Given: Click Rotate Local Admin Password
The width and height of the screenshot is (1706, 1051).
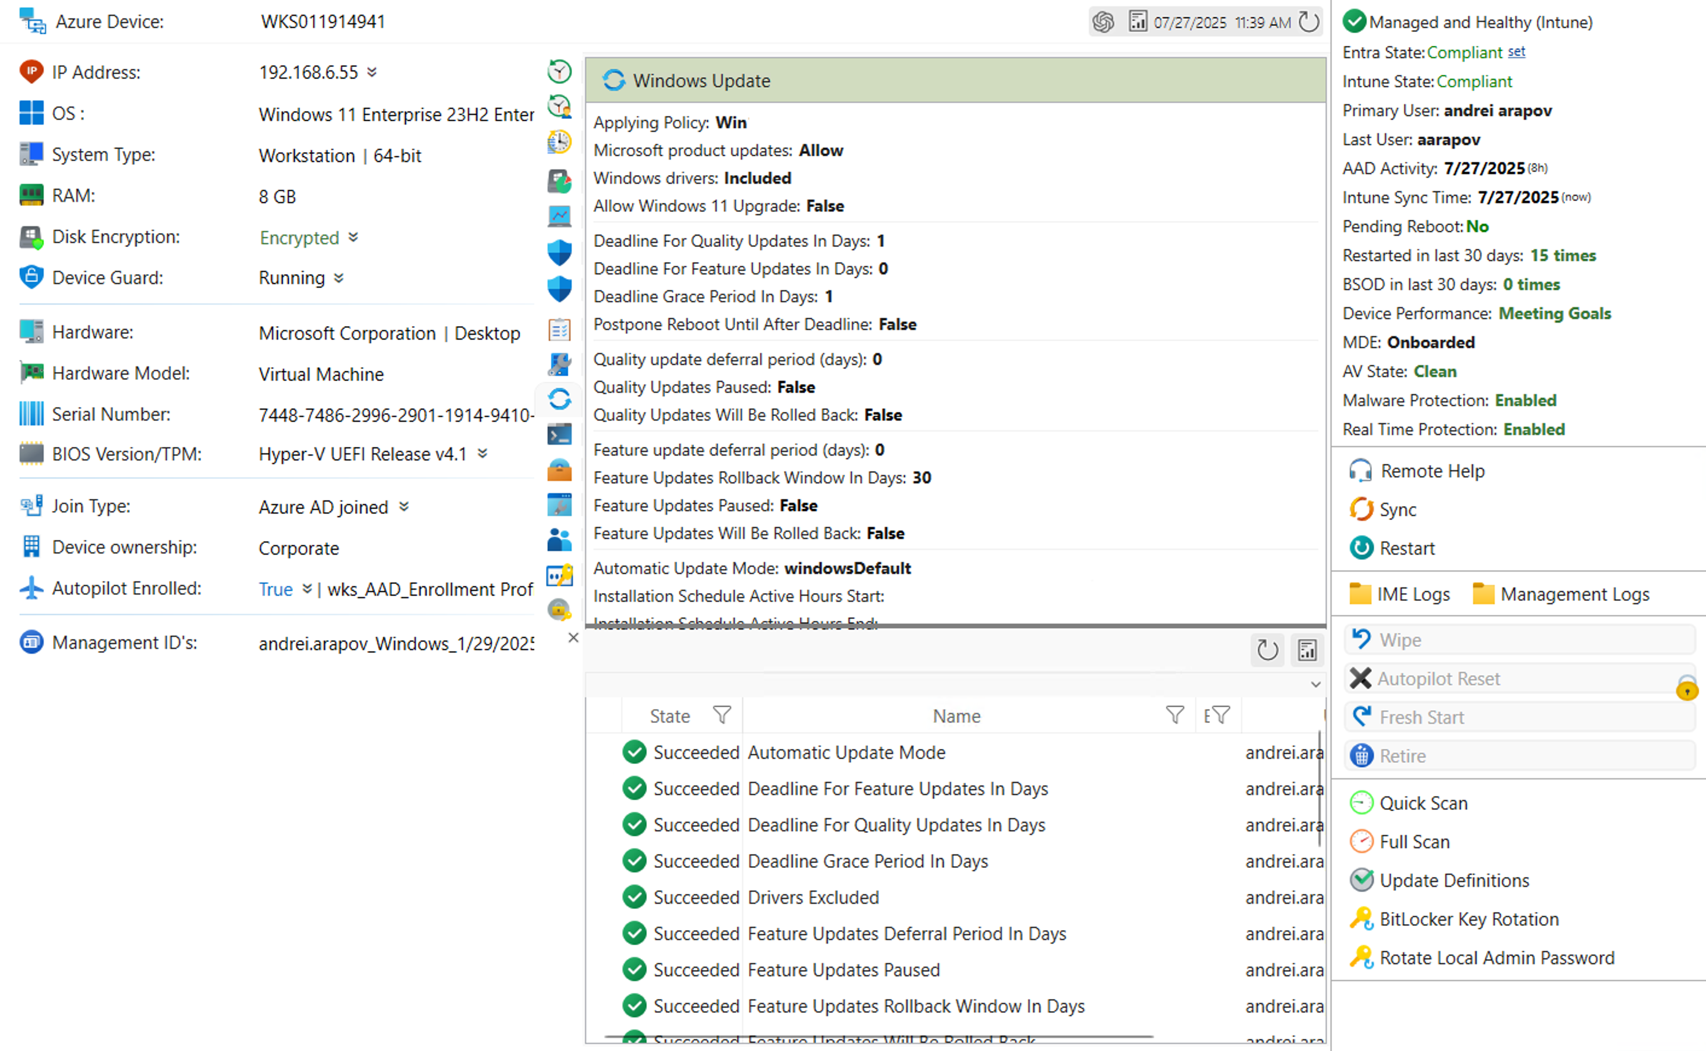Looking at the screenshot, I should coord(1482,958).
